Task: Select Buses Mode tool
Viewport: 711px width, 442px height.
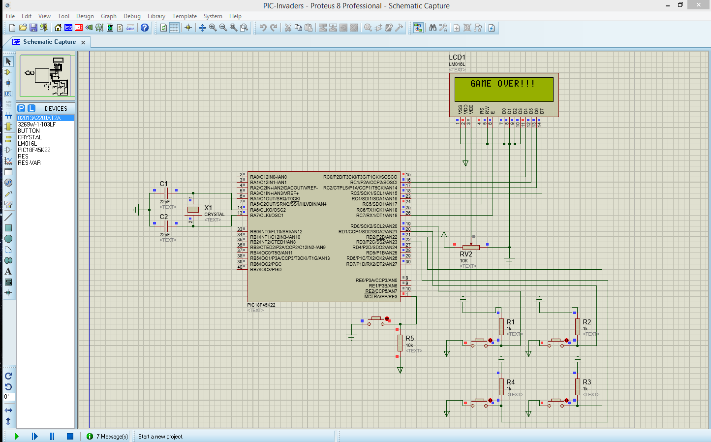Action: [x=8, y=115]
